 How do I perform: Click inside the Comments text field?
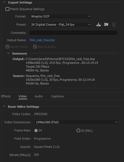[x=74, y=33]
